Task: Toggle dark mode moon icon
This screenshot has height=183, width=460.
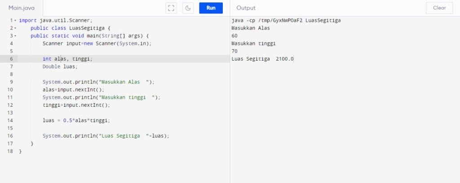Action: click(188, 8)
